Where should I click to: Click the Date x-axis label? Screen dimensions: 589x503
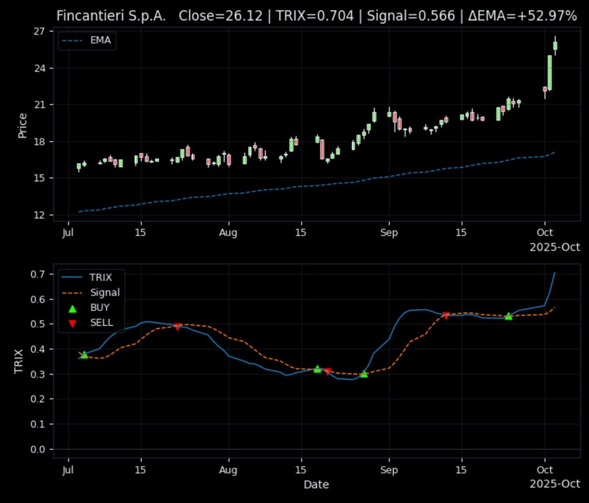pos(316,485)
